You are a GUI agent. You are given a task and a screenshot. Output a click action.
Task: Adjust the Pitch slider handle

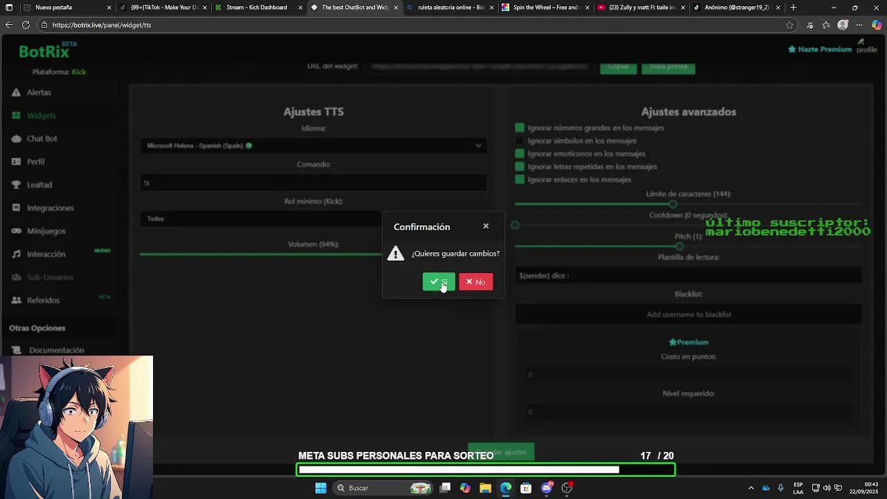pos(680,246)
